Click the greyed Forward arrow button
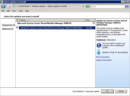Screen dimensions: 130x96 (x=8, y=6)
